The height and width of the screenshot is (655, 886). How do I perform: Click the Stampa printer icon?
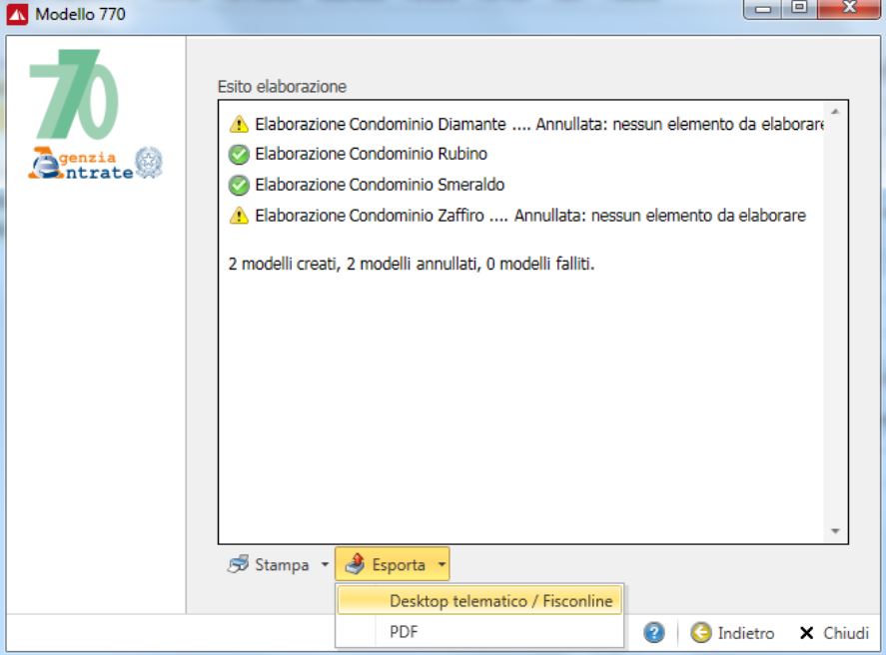coord(238,564)
